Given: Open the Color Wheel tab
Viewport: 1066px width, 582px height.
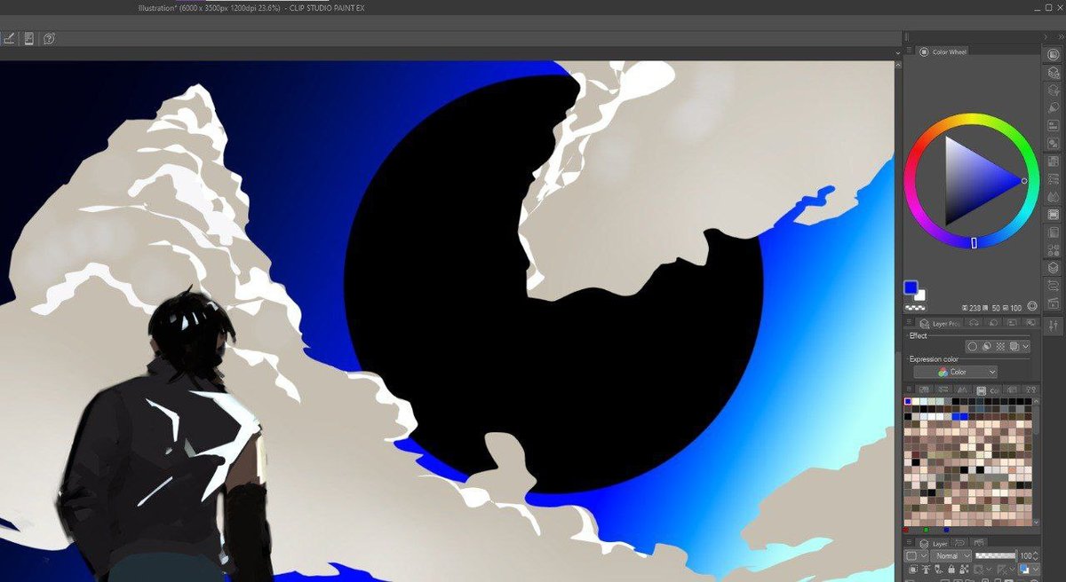Looking at the screenshot, I should (943, 52).
